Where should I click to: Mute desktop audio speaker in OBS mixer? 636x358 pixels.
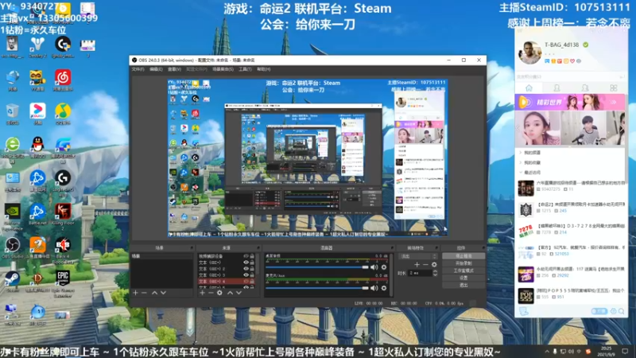pos(374,267)
